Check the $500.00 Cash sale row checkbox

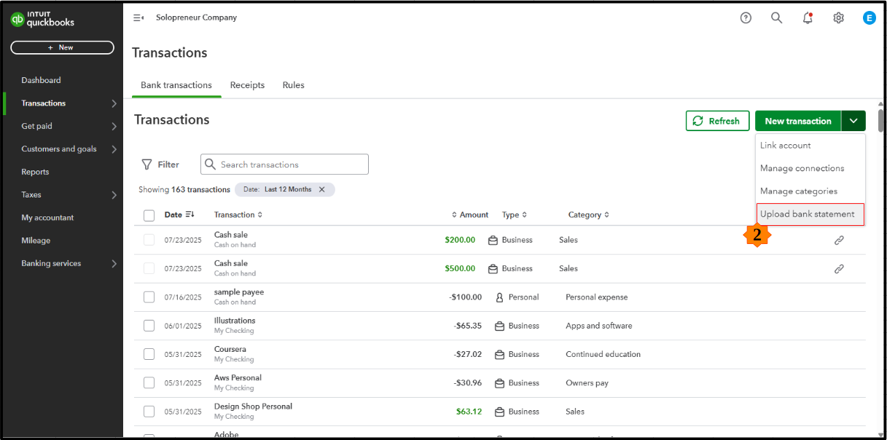coord(149,268)
